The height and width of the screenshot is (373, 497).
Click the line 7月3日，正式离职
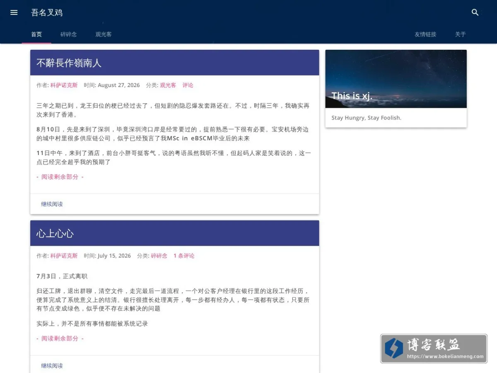(62, 276)
